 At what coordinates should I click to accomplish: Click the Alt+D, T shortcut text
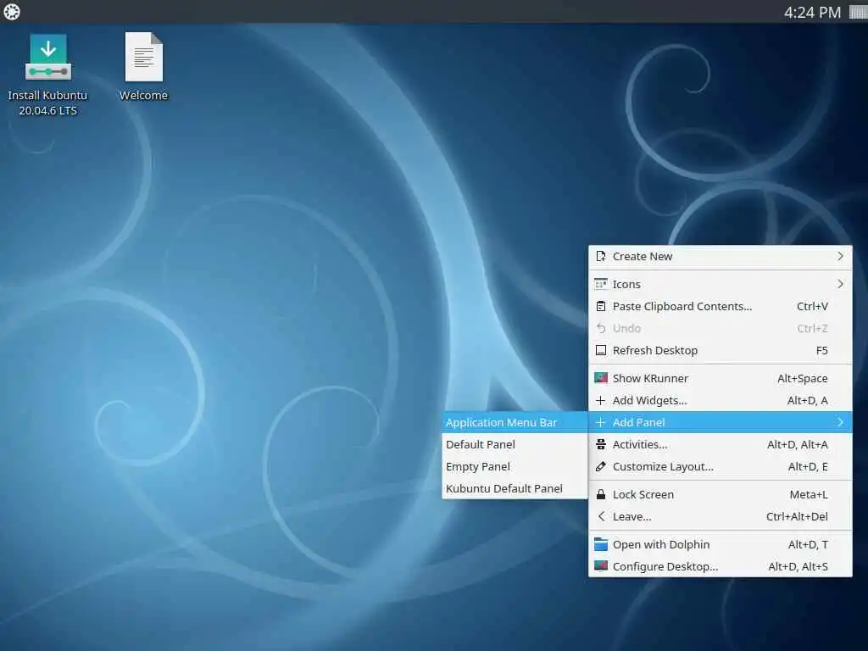[808, 544]
